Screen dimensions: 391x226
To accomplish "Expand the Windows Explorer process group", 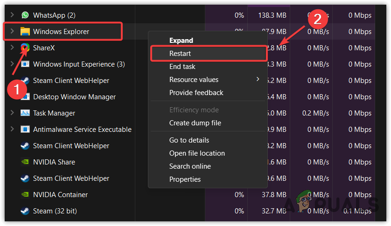I will click(12, 32).
